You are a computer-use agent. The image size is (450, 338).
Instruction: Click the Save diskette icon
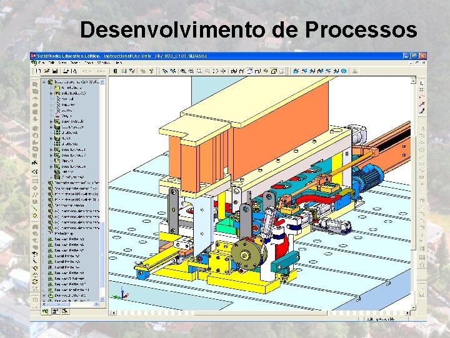[x=55, y=71]
